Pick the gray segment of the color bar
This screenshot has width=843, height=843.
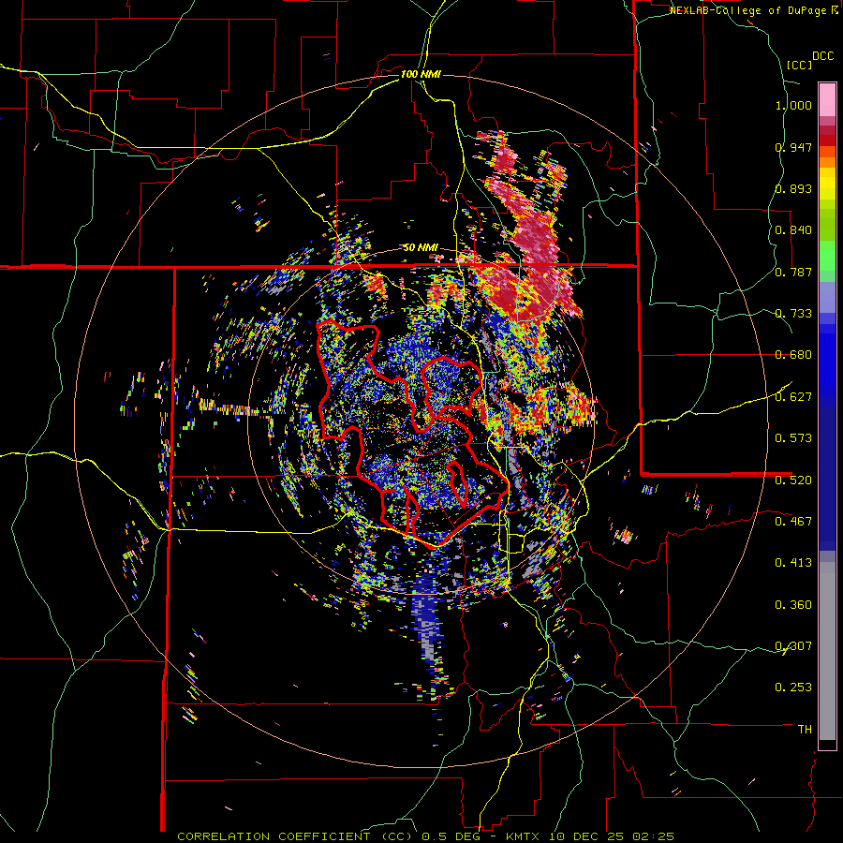tap(827, 651)
